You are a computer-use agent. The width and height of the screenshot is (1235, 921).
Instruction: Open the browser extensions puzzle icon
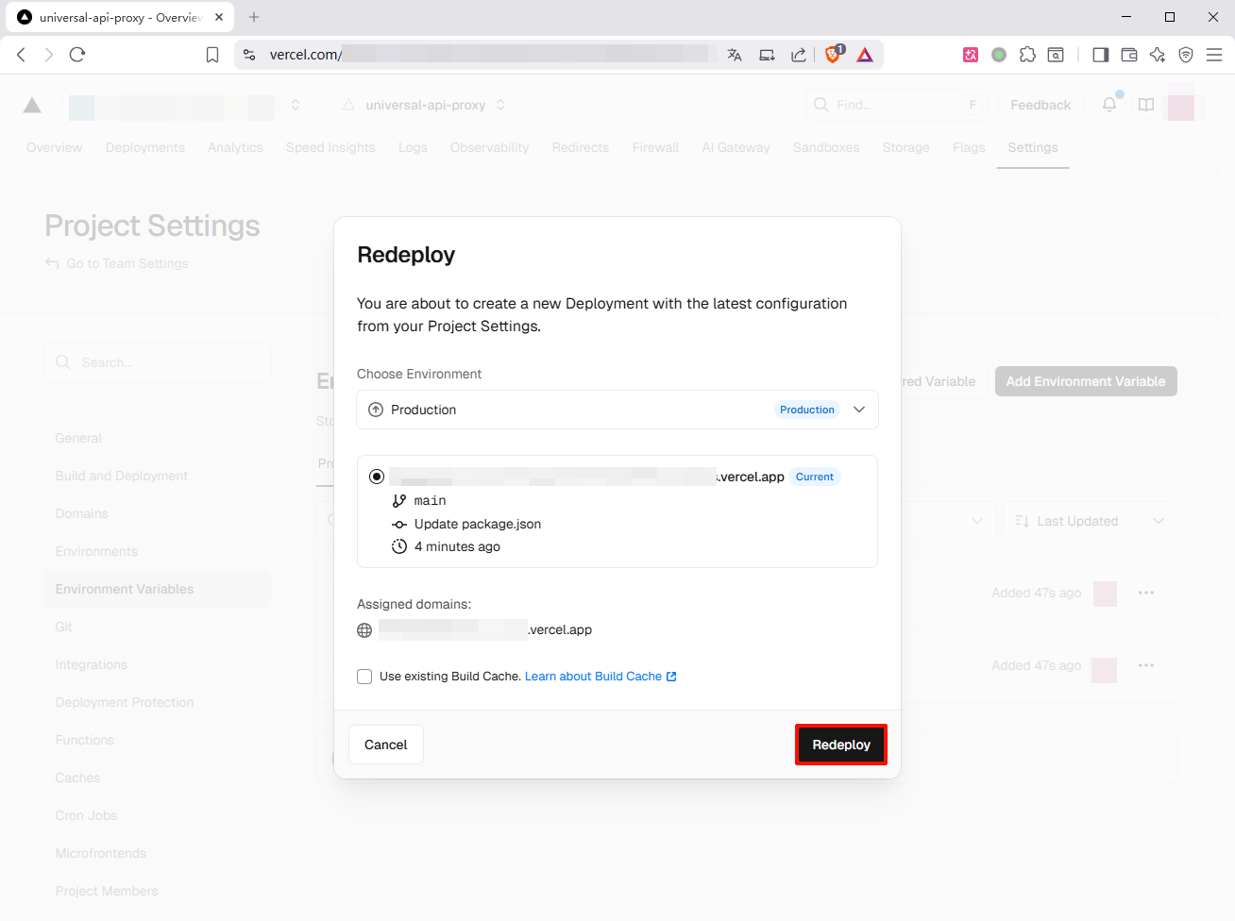(x=1027, y=55)
